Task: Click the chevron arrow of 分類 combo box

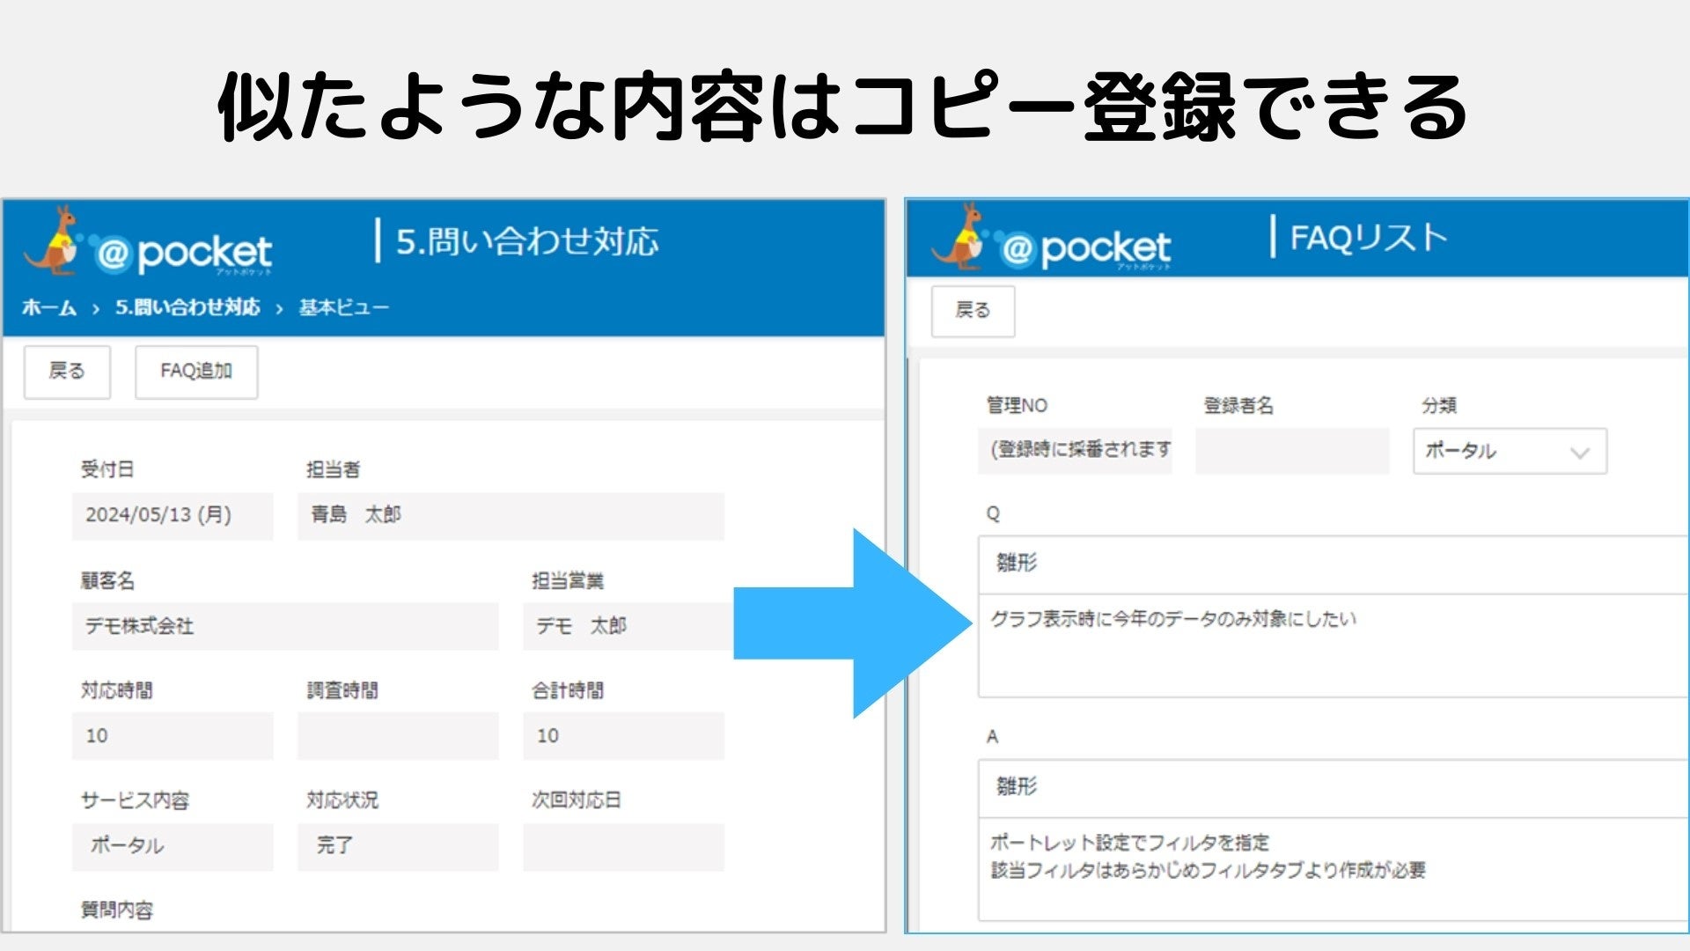Action: (x=1579, y=453)
